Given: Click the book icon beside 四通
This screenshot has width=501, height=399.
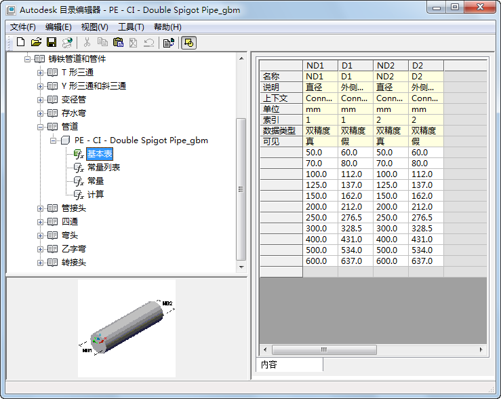Looking at the screenshot, I should coord(52,222).
